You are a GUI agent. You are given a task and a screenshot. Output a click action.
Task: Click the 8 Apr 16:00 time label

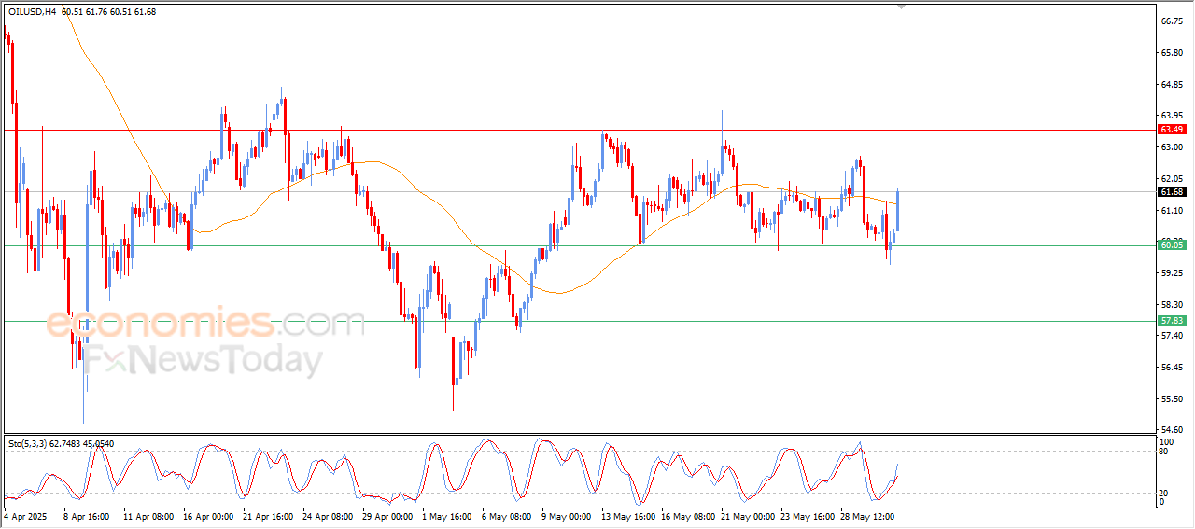coord(86,515)
